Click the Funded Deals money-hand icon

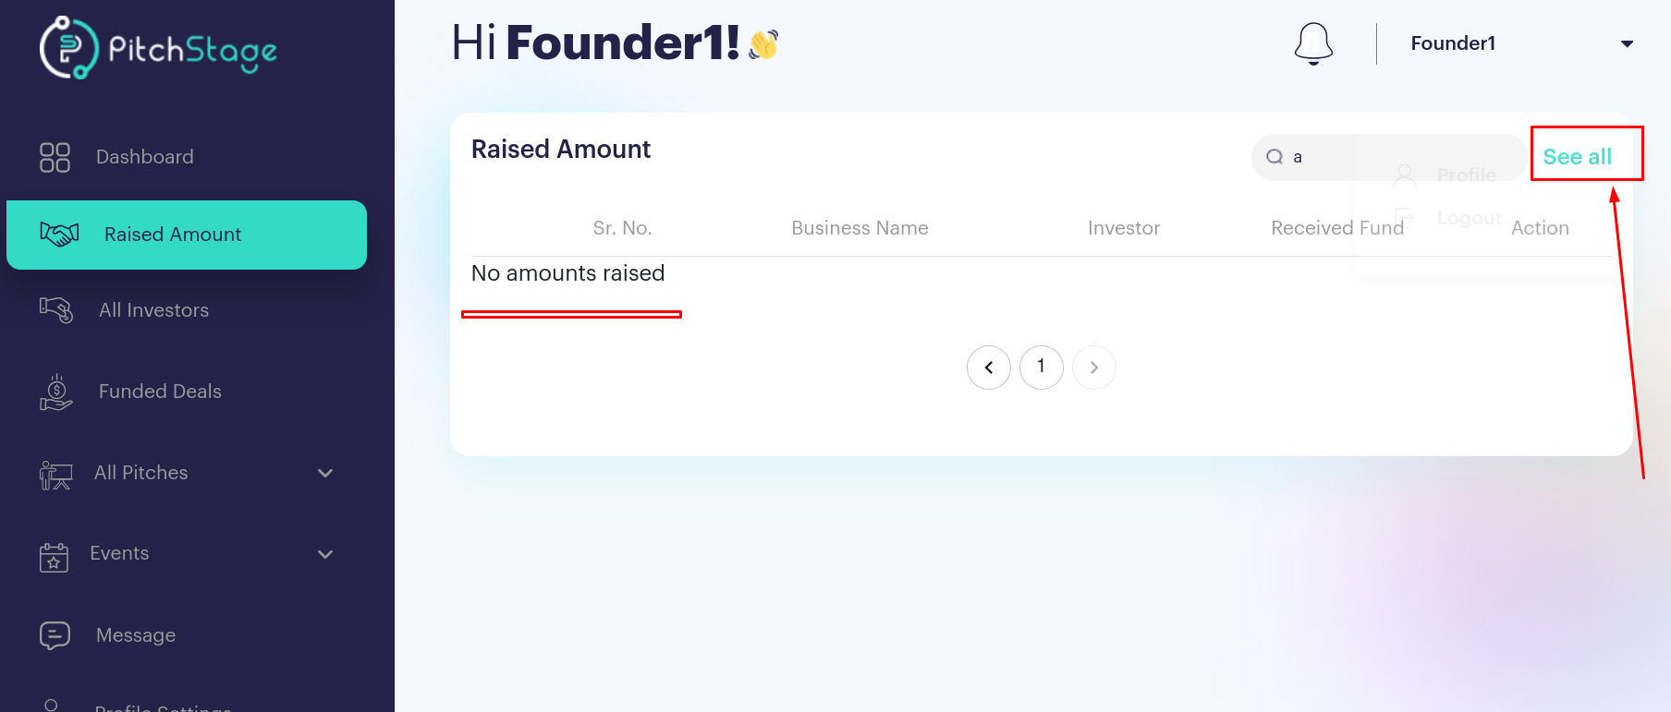pos(55,392)
